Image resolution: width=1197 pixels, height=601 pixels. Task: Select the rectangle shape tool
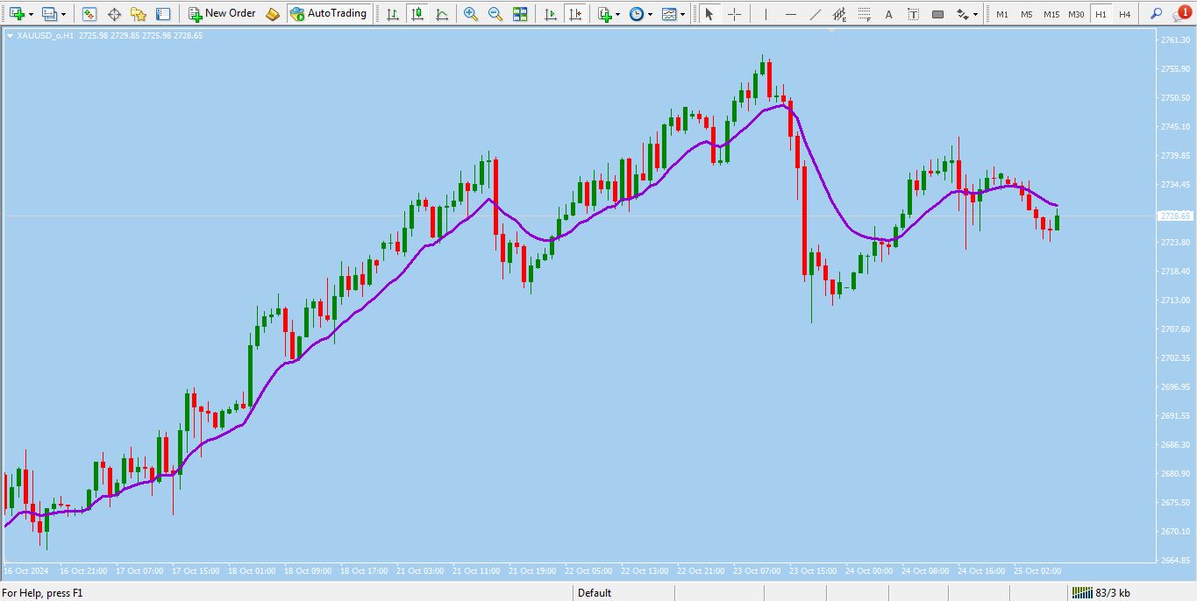937,14
